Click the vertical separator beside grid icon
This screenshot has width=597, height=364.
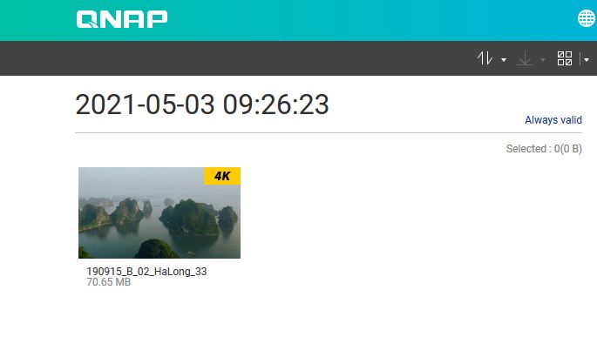(580, 59)
